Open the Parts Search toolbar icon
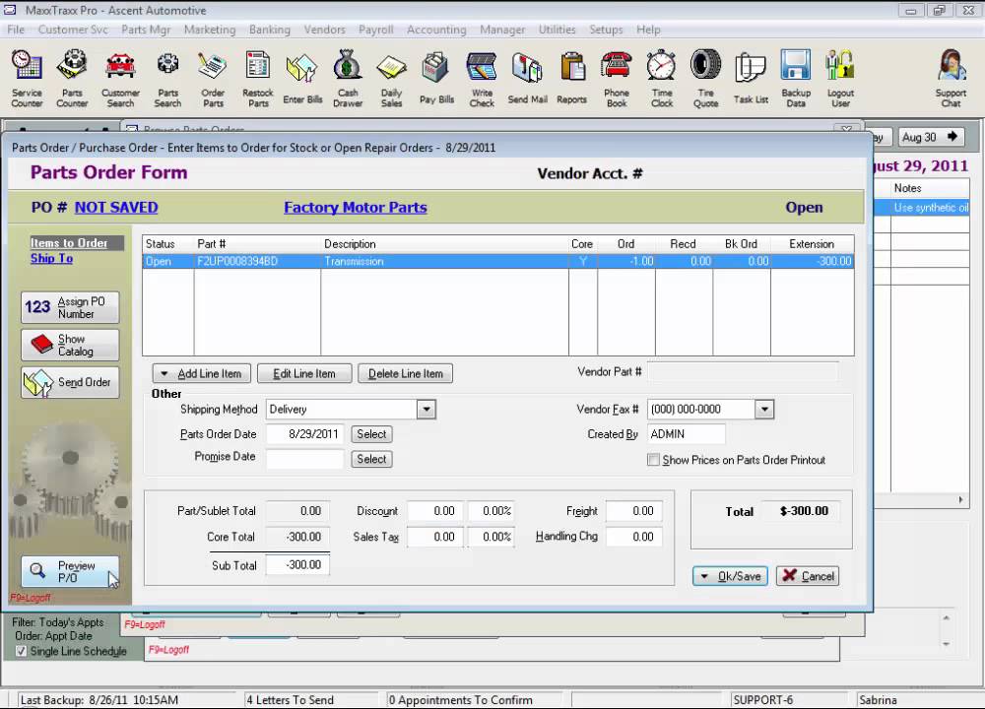Image resolution: width=985 pixels, height=709 pixels. (x=167, y=79)
